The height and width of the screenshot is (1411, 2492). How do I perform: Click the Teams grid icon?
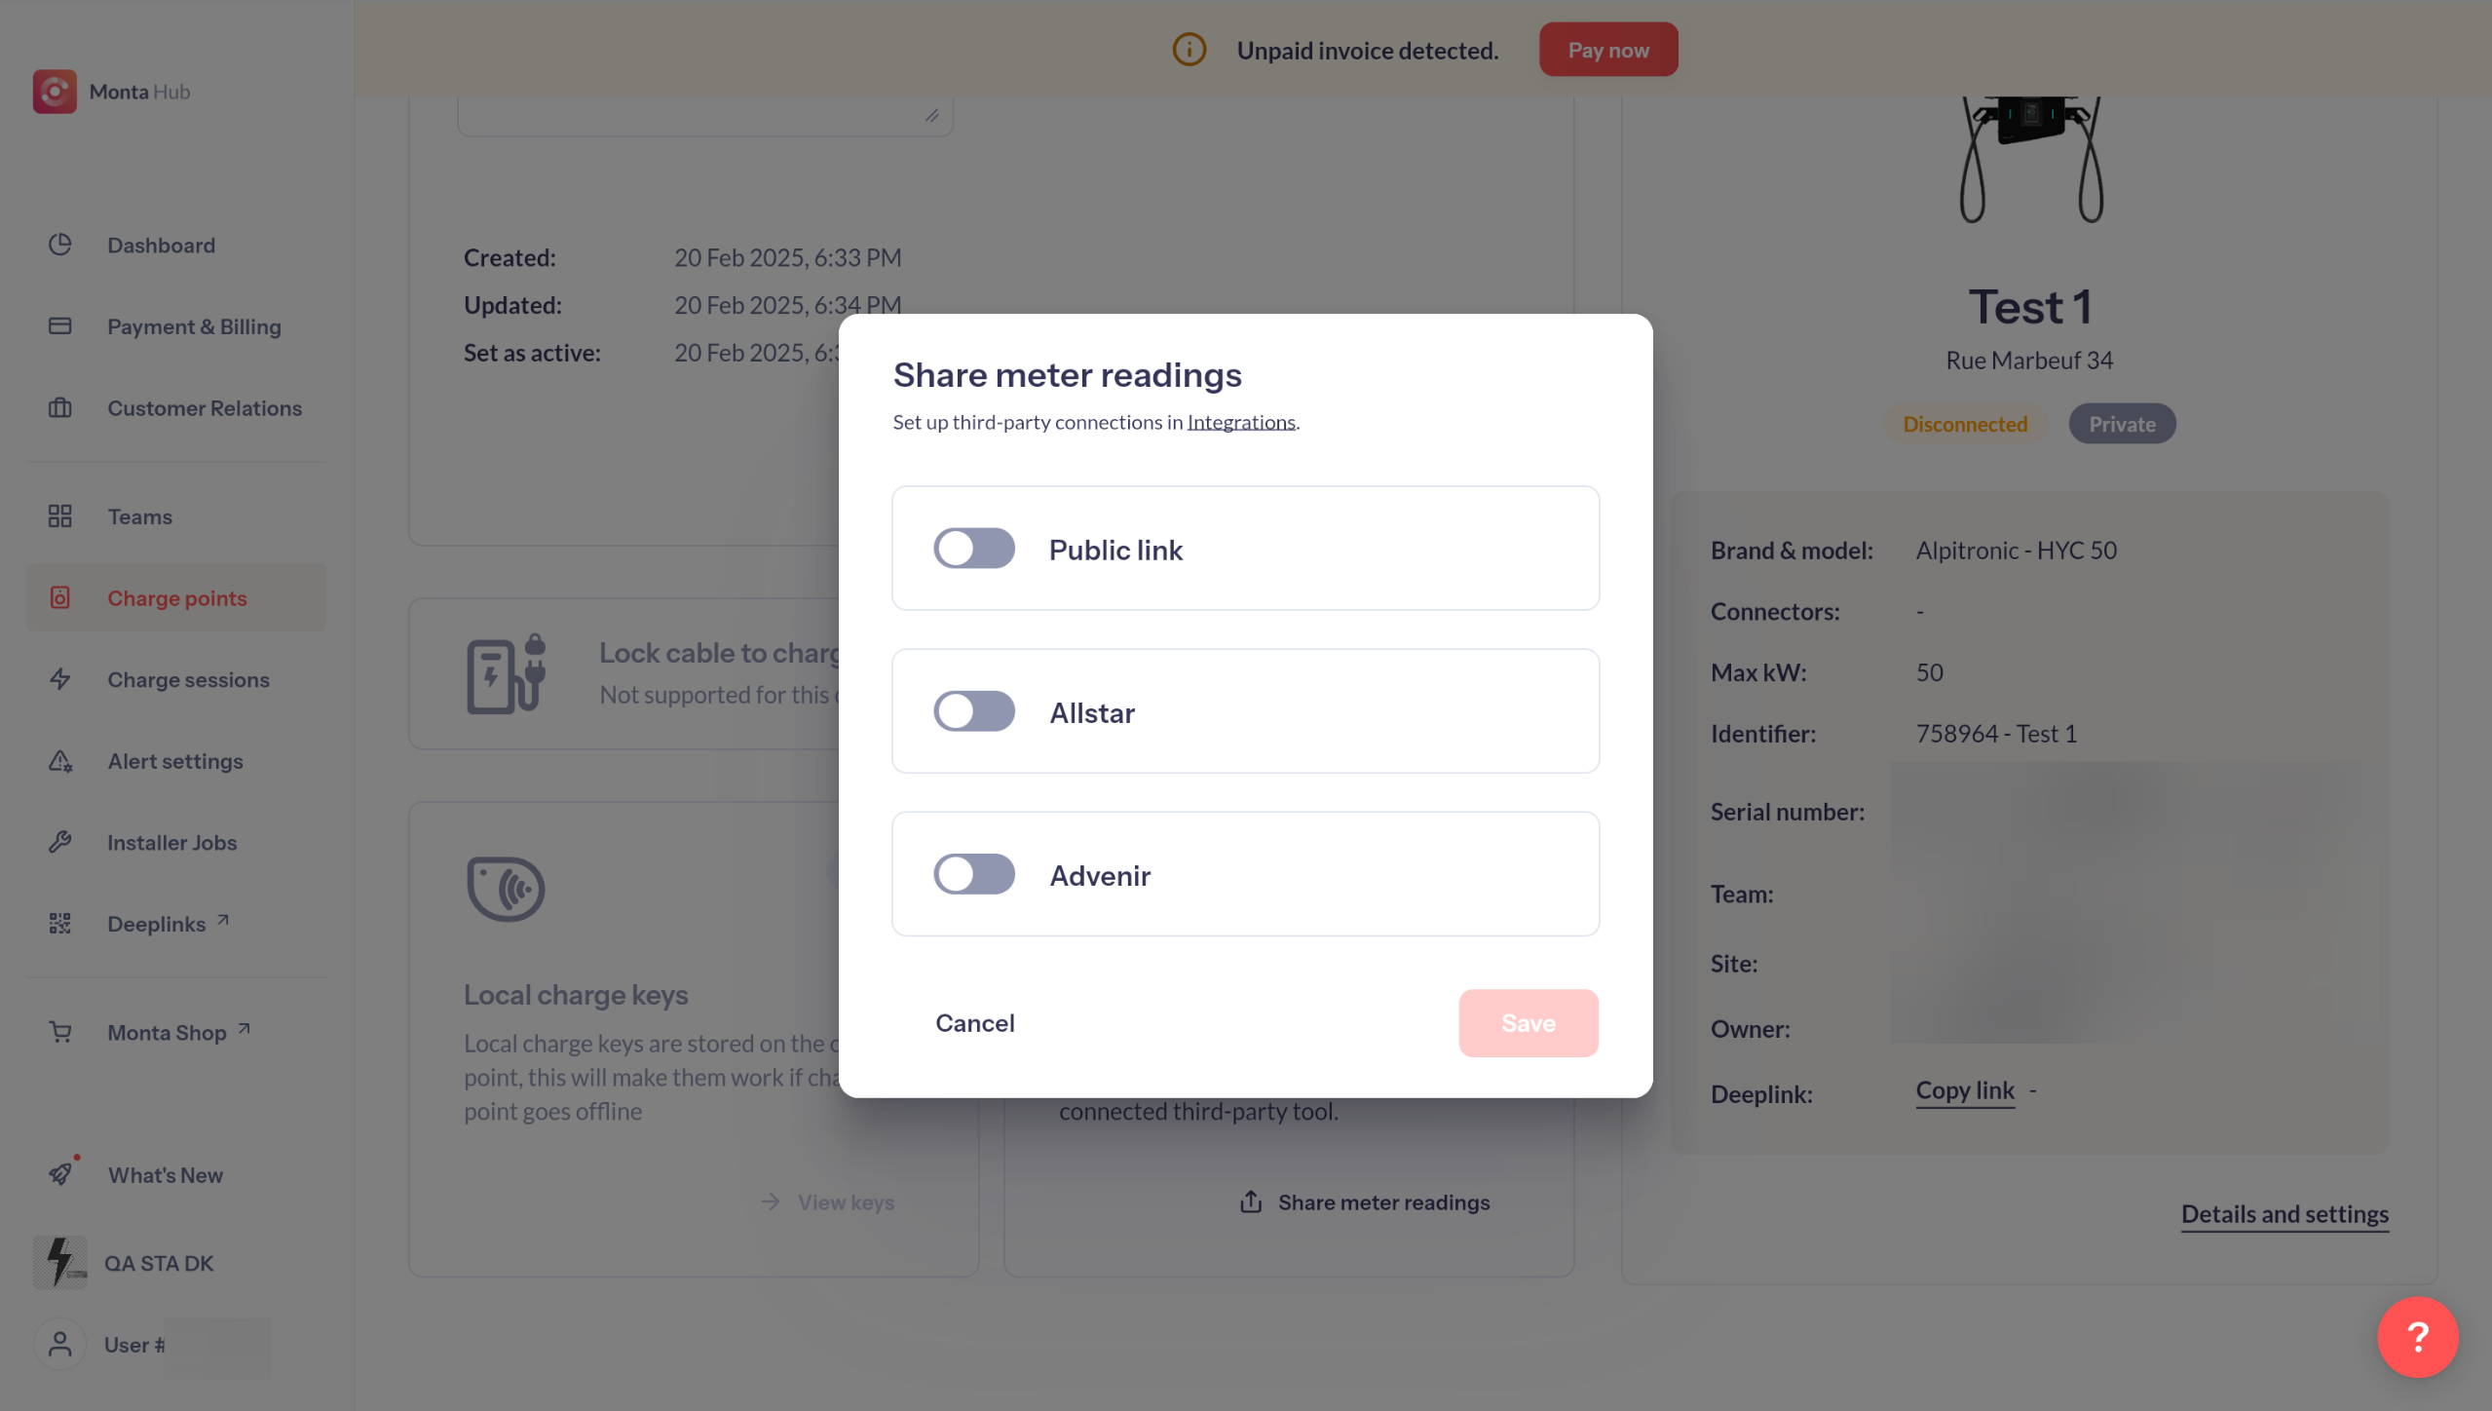tap(60, 516)
